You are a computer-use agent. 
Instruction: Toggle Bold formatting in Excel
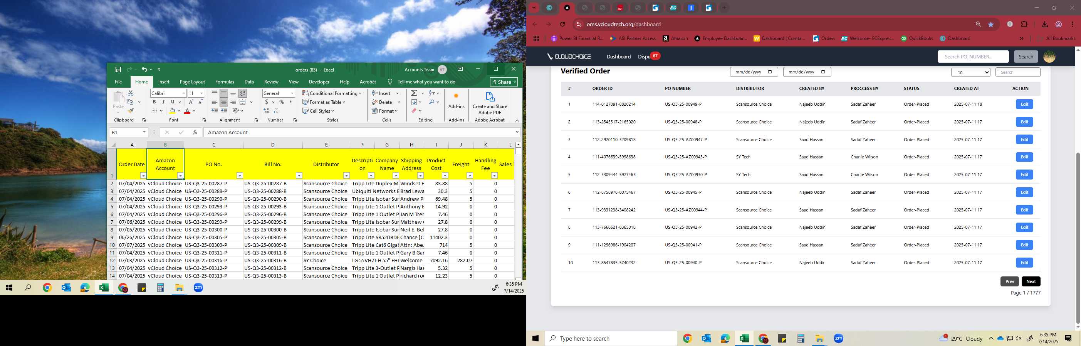click(x=154, y=102)
